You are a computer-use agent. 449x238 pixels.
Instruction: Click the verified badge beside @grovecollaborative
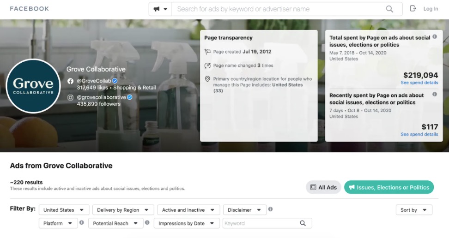(x=130, y=97)
